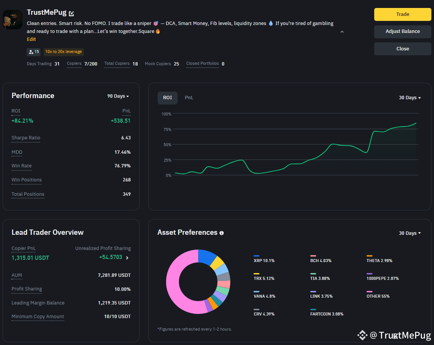Click the Edit link under bio

click(31, 39)
